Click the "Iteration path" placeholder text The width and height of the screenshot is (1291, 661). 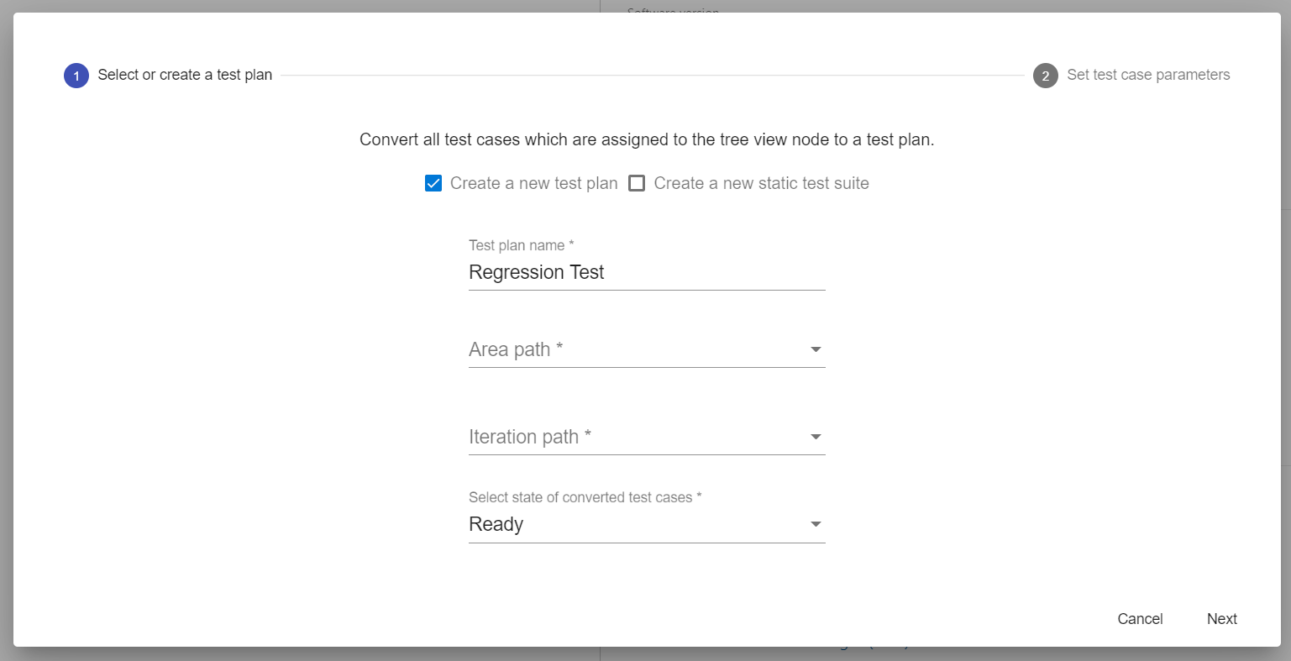(530, 437)
